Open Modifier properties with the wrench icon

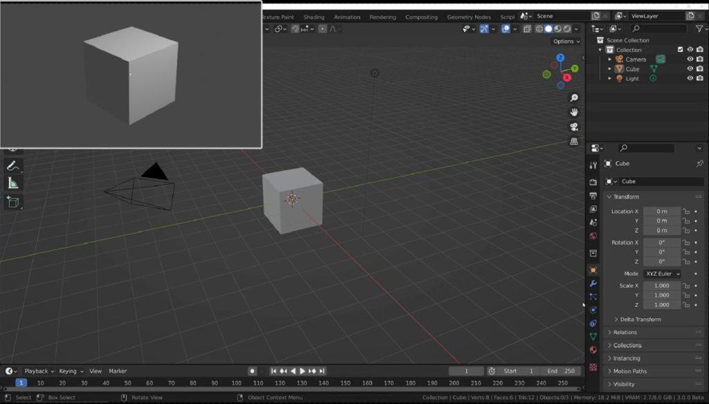(593, 284)
